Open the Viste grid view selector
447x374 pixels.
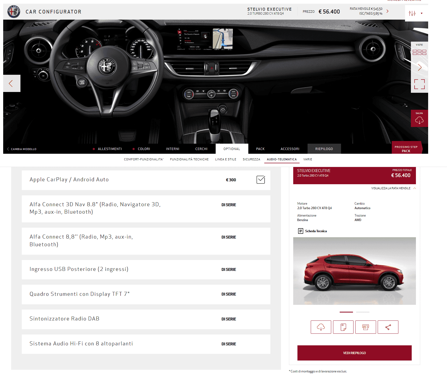pos(419,52)
